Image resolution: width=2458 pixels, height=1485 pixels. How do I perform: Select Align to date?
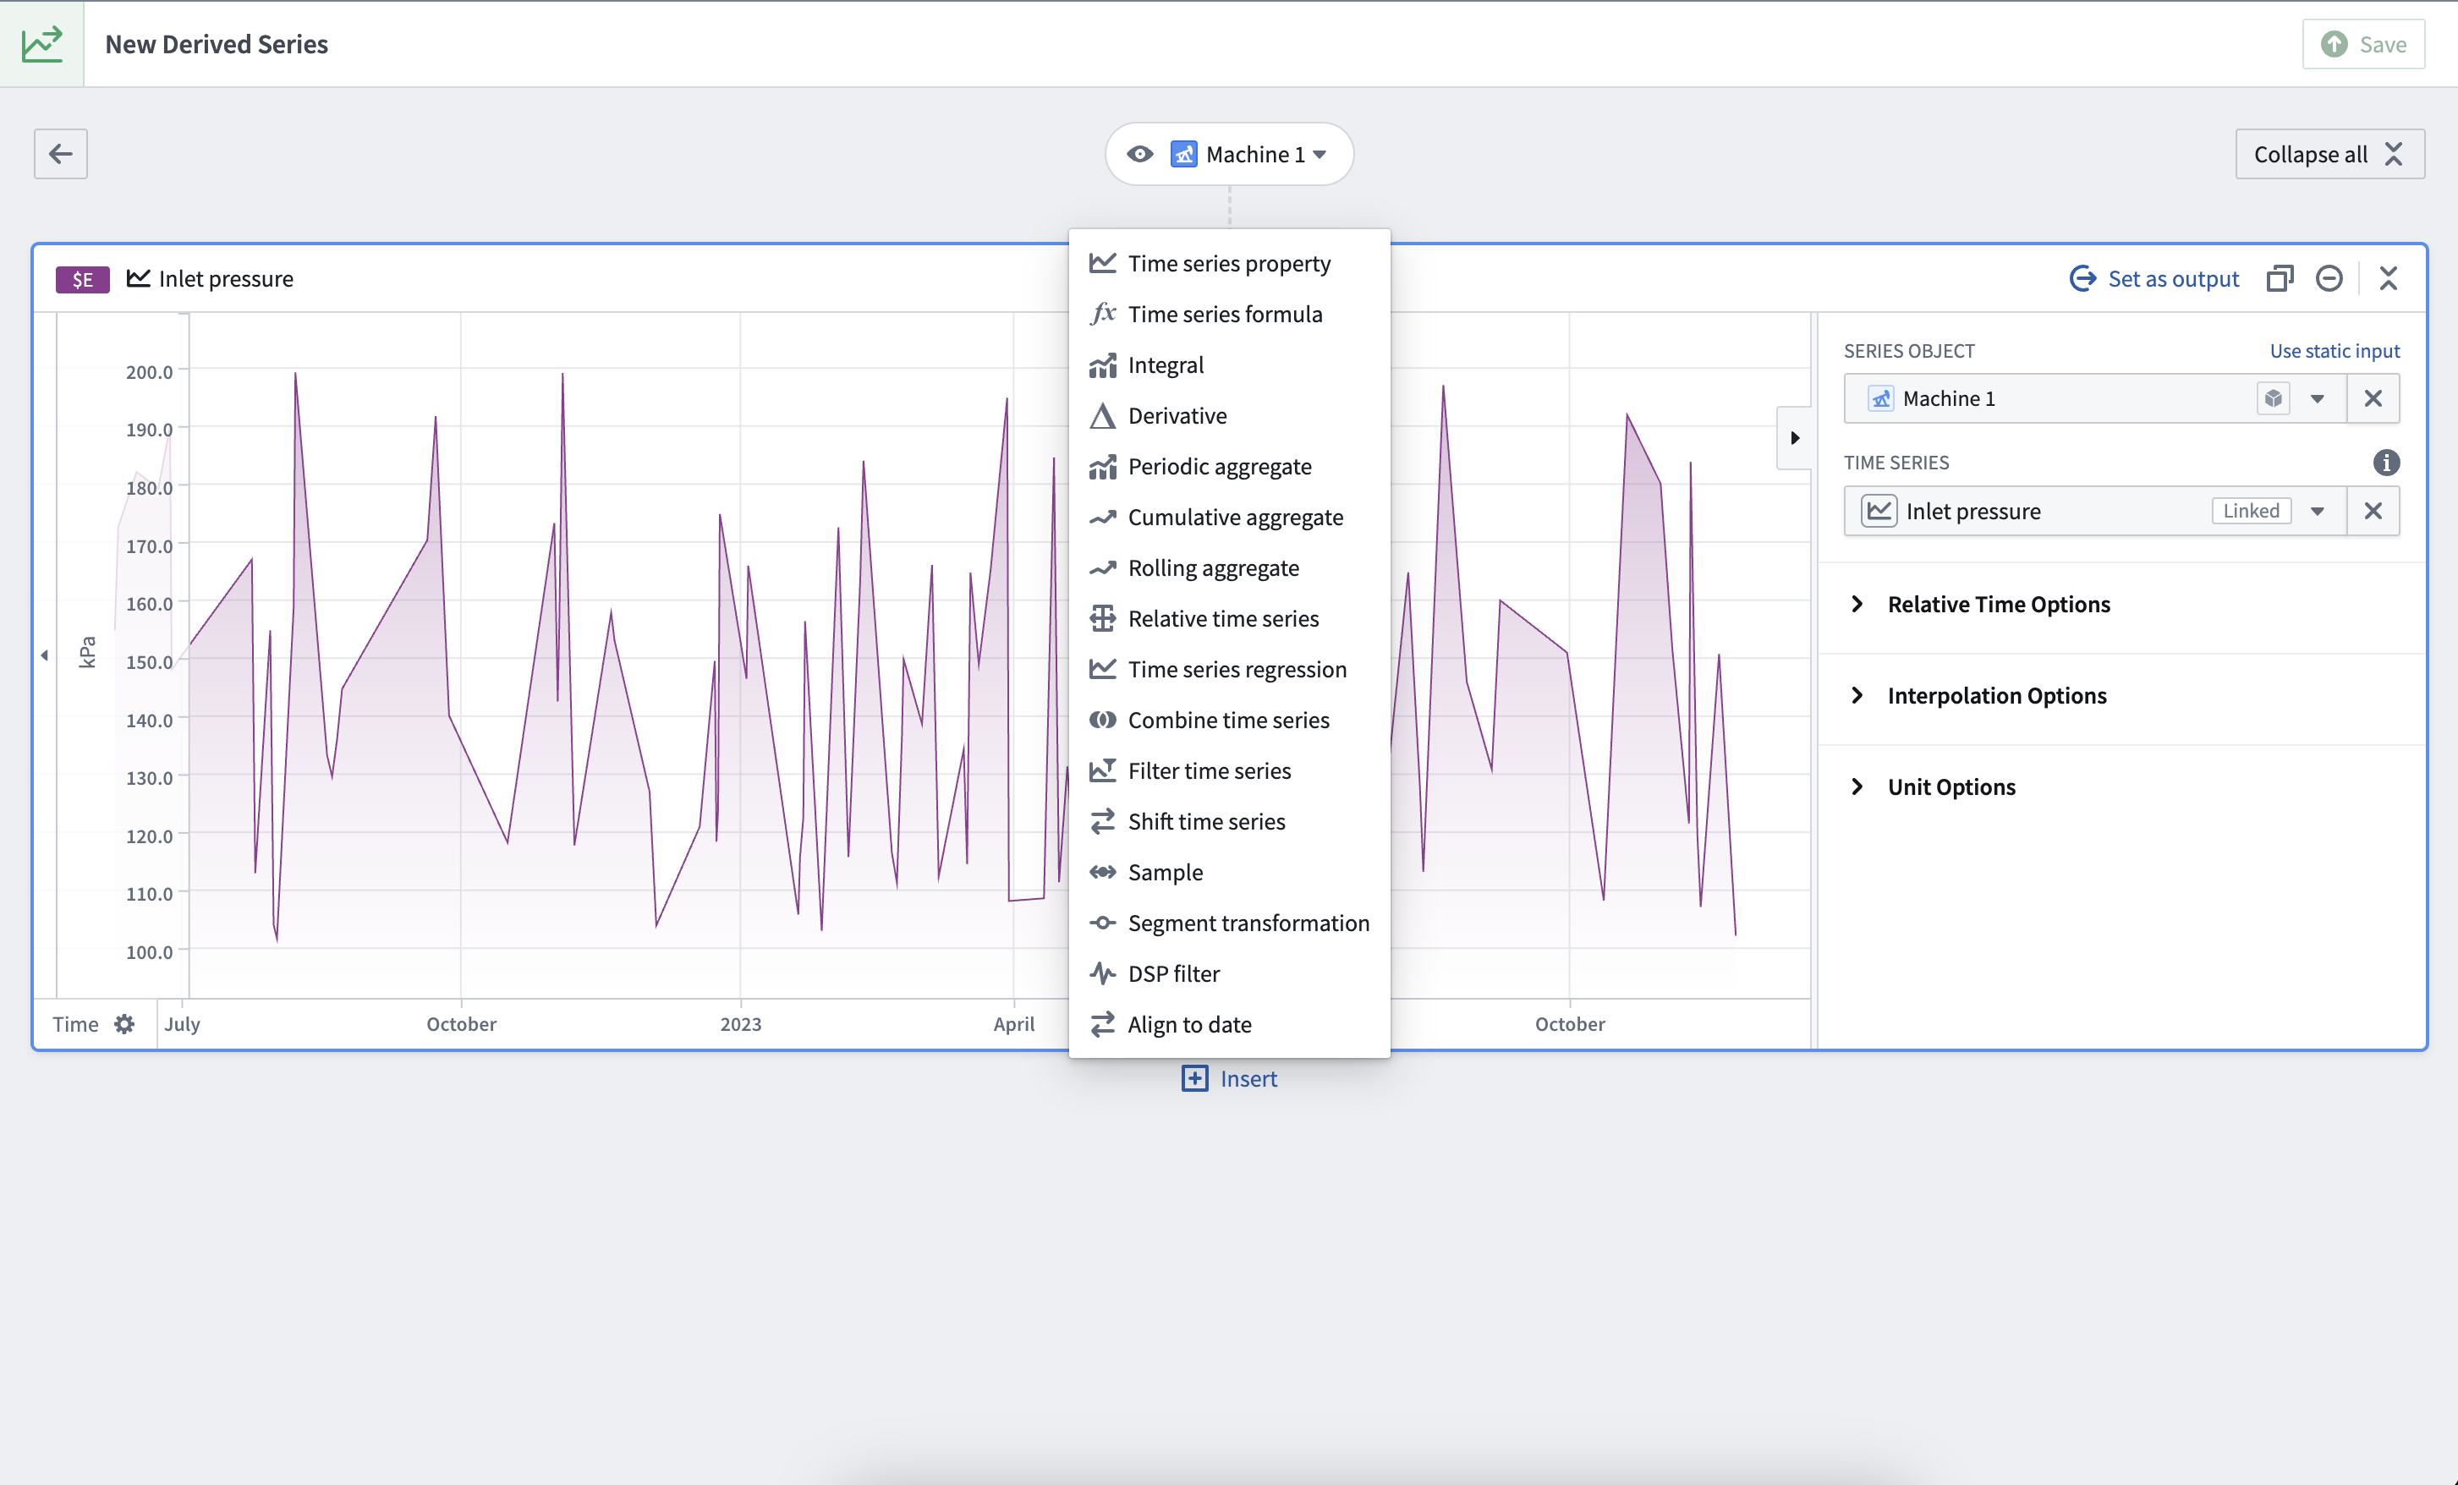pos(1229,1025)
